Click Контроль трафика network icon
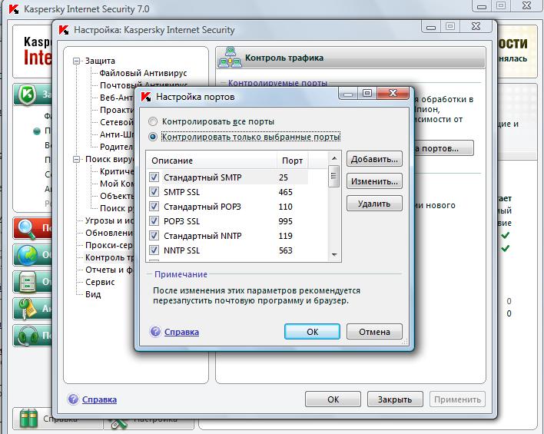 click(x=230, y=58)
